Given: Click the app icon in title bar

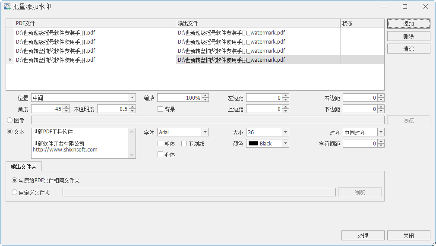Looking at the screenshot, I should 7,6.
